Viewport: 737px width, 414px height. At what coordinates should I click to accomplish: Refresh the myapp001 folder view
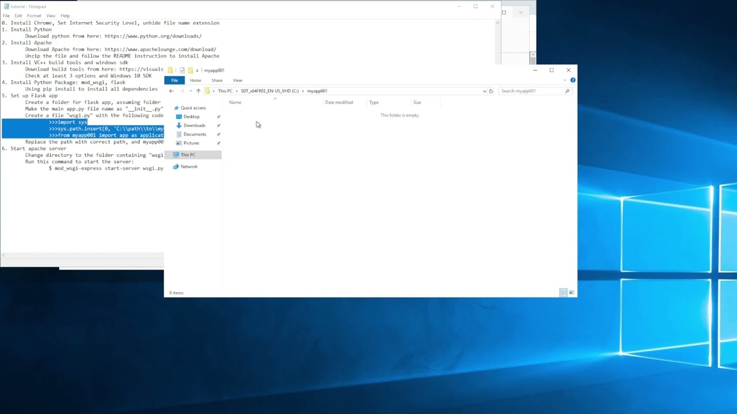pos(491,91)
